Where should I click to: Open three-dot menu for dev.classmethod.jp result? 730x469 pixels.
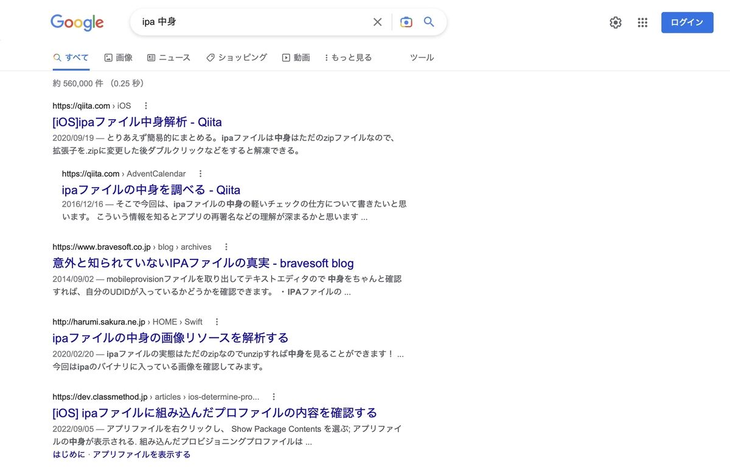click(x=274, y=397)
